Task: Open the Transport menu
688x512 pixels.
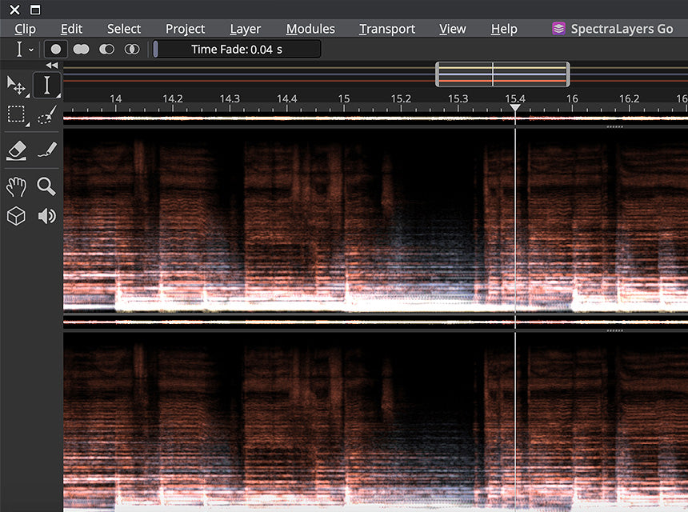Action: pos(387,29)
